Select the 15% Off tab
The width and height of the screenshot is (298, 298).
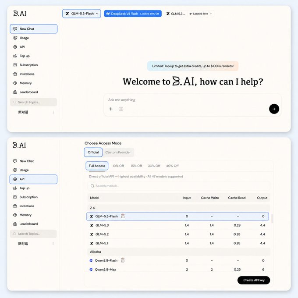[x=136, y=166]
